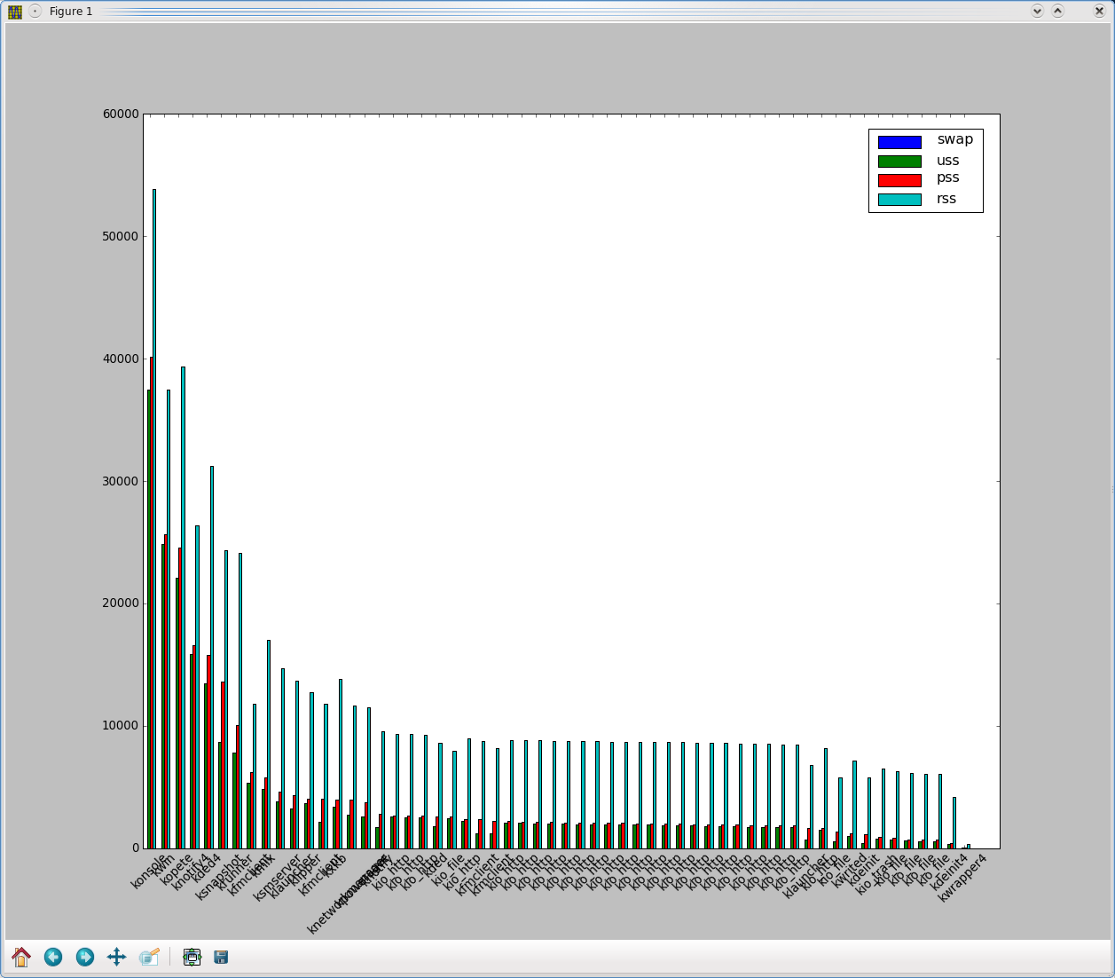
Task: Click the 40000 y-axis tick label
Action: (x=121, y=359)
